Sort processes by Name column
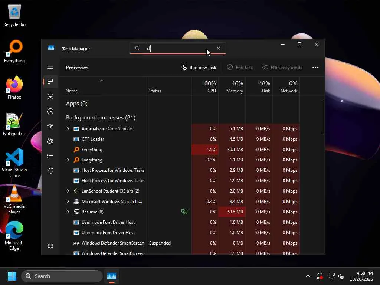Viewport: 380px width, 285px height. tap(103, 86)
